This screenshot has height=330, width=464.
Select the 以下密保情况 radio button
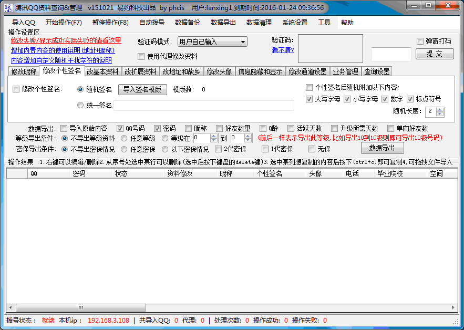pyautogui.click(x=165, y=149)
